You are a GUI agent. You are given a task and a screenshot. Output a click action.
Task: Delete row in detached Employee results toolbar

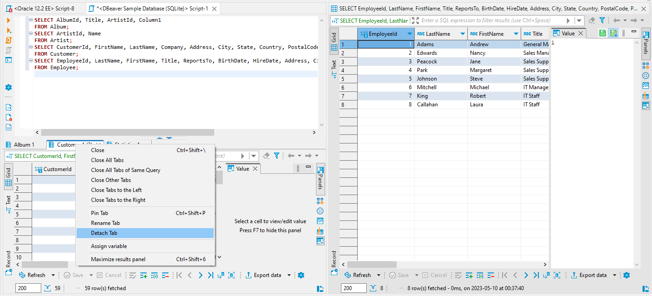(491, 275)
